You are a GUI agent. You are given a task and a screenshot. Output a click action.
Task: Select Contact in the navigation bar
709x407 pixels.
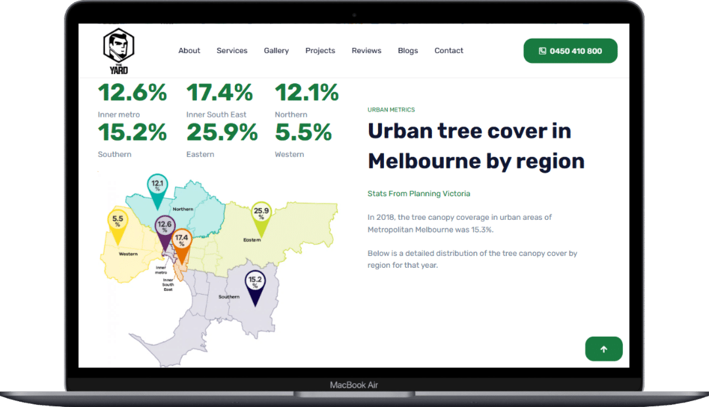pyautogui.click(x=449, y=51)
